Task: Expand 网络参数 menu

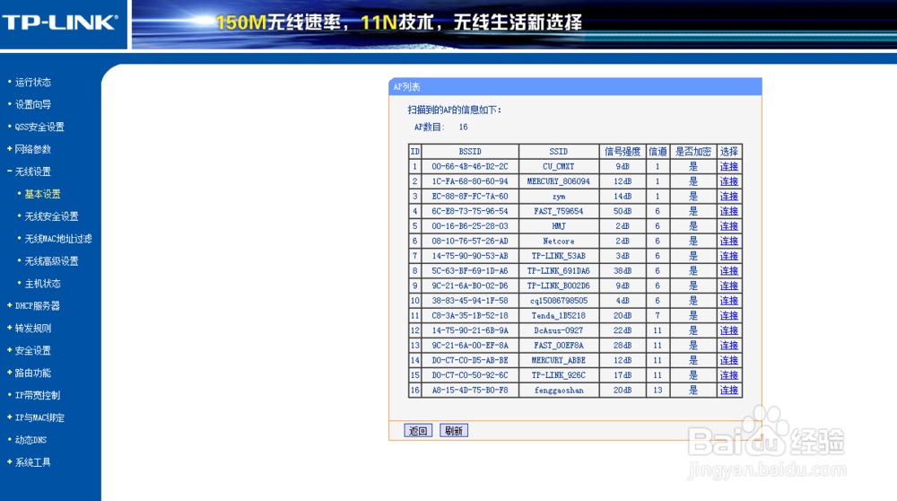Action: [x=32, y=149]
